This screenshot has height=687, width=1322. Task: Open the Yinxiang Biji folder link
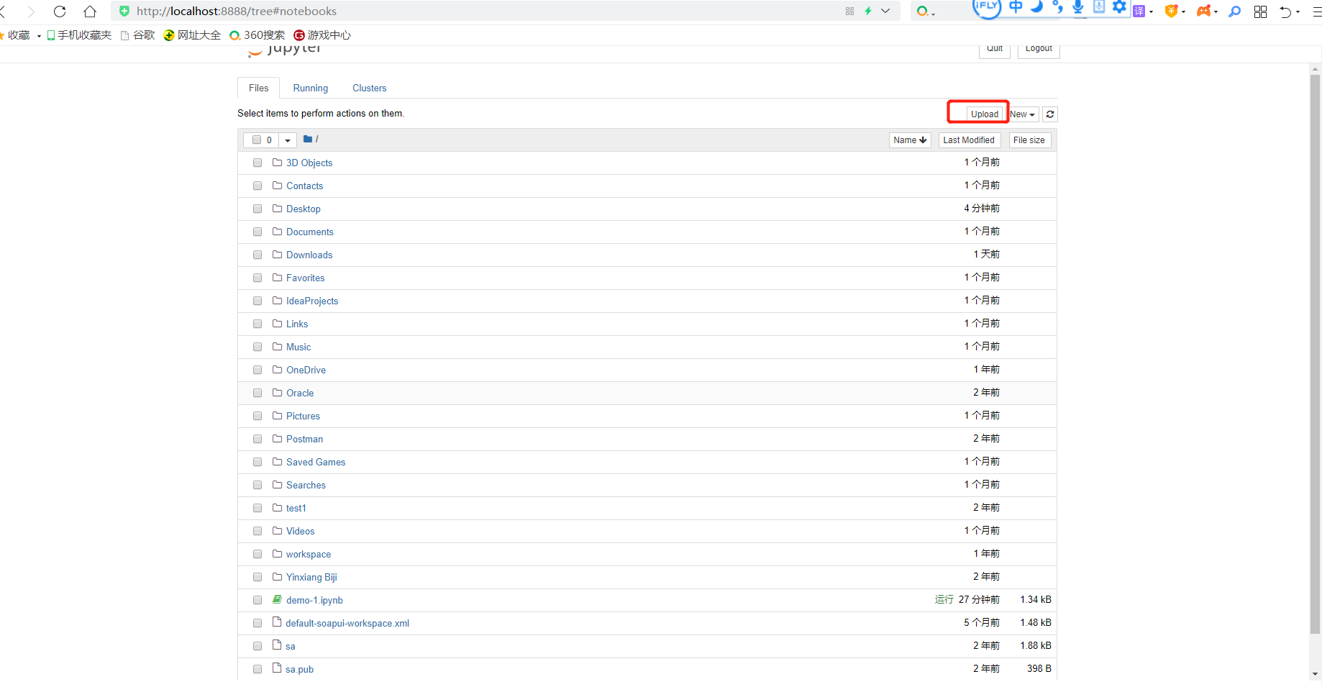(311, 577)
